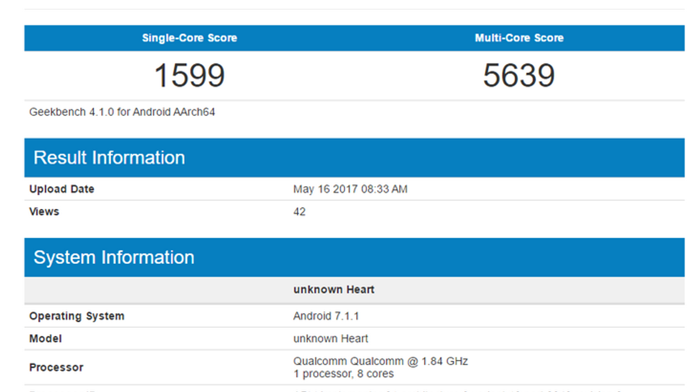The width and height of the screenshot is (697, 392).
Task: Click the Views row label
Action: click(x=44, y=212)
